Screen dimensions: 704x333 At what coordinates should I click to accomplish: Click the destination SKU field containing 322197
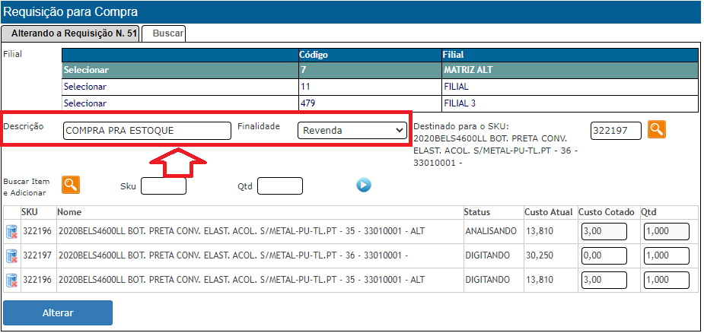click(616, 131)
